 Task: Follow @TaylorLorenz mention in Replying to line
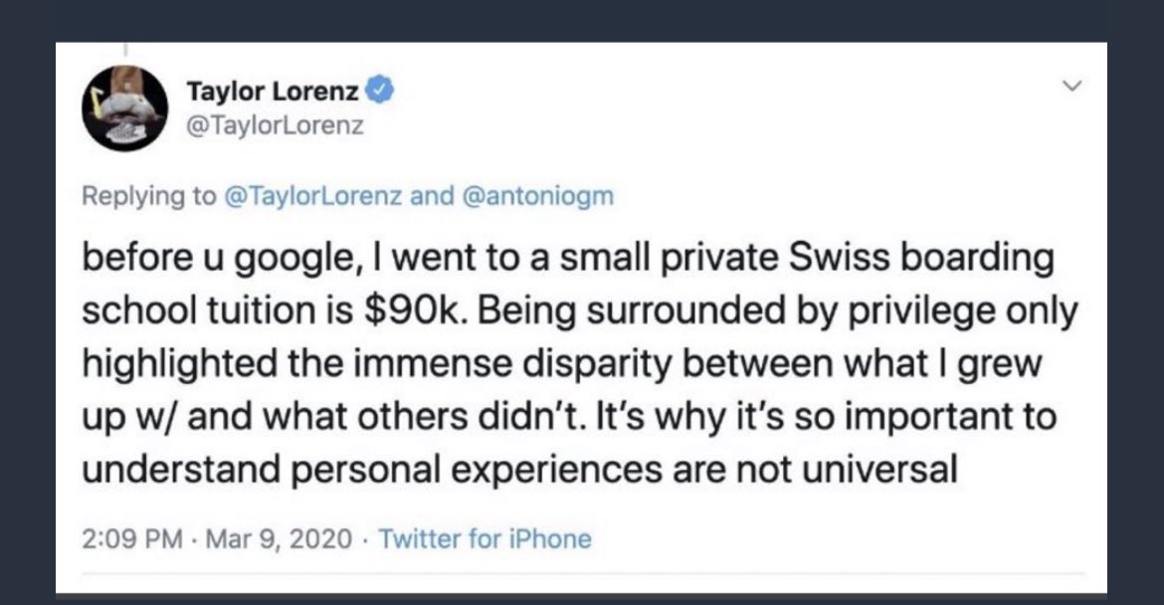point(315,196)
